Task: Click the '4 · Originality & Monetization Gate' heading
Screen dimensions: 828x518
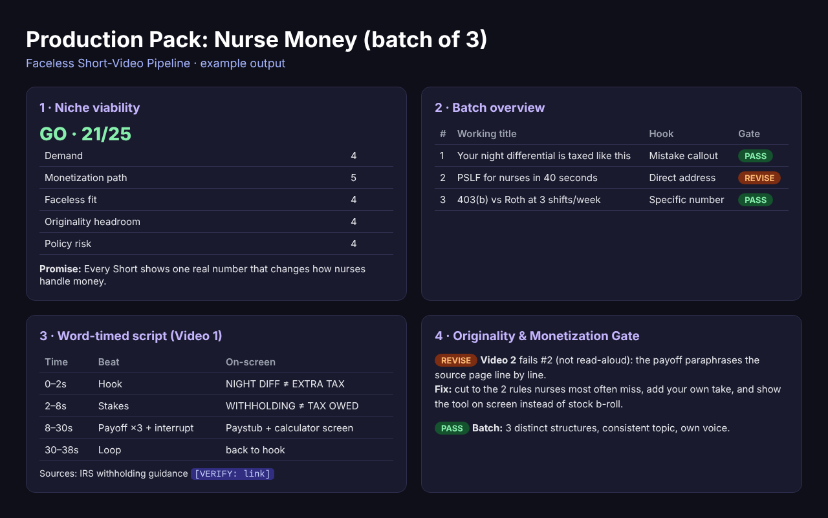Action: tap(537, 336)
